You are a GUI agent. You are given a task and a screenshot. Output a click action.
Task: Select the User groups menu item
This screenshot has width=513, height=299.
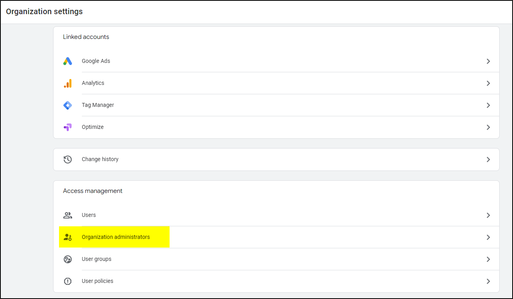(x=96, y=259)
